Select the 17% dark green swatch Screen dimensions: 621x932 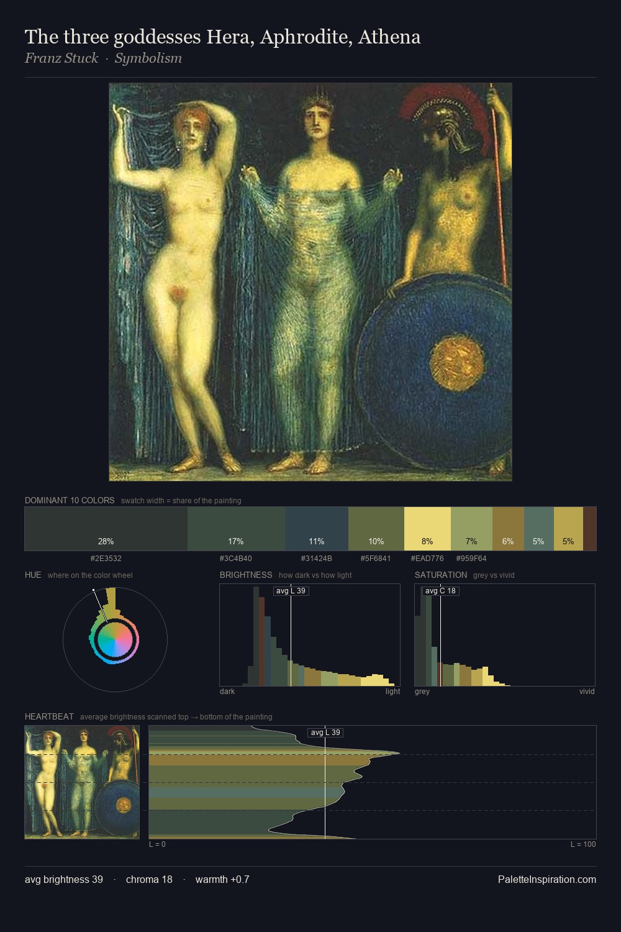click(x=236, y=529)
